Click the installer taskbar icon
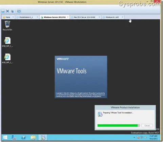 tap(43, 137)
